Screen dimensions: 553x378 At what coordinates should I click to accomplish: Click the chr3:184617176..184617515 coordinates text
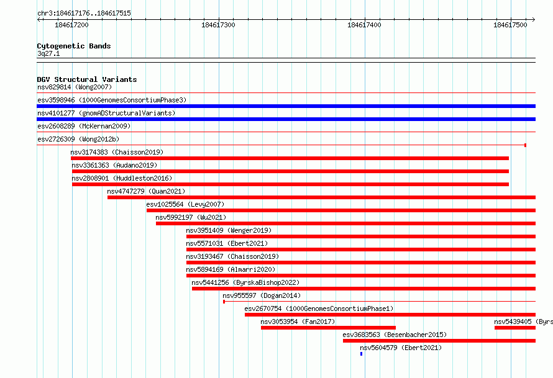(x=84, y=13)
